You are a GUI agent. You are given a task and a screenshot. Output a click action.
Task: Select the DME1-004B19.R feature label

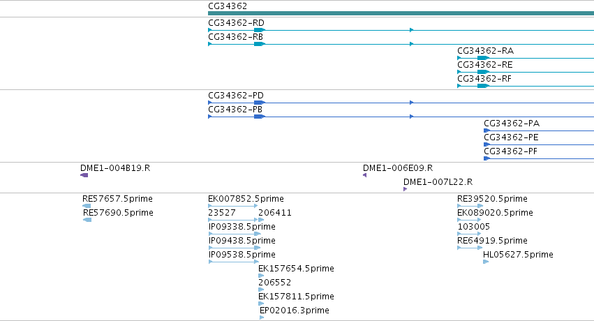[x=115, y=168]
